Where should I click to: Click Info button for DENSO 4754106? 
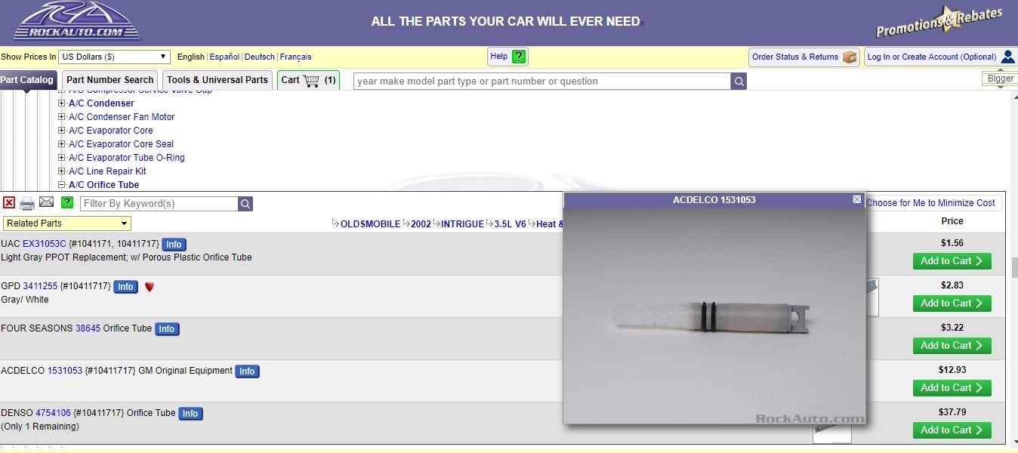coord(190,414)
